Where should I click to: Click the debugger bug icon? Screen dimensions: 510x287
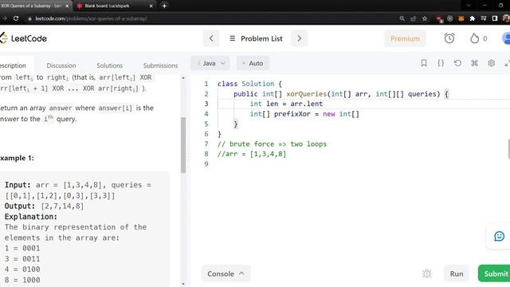pyautogui.click(x=427, y=273)
